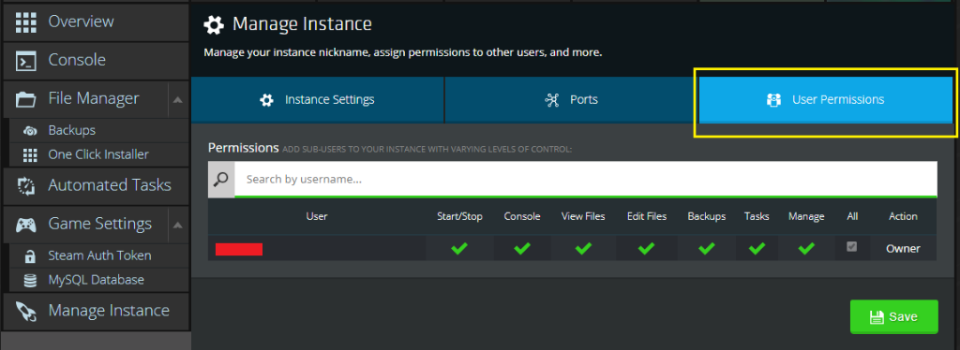Click the Backups column header

[x=707, y=216]
